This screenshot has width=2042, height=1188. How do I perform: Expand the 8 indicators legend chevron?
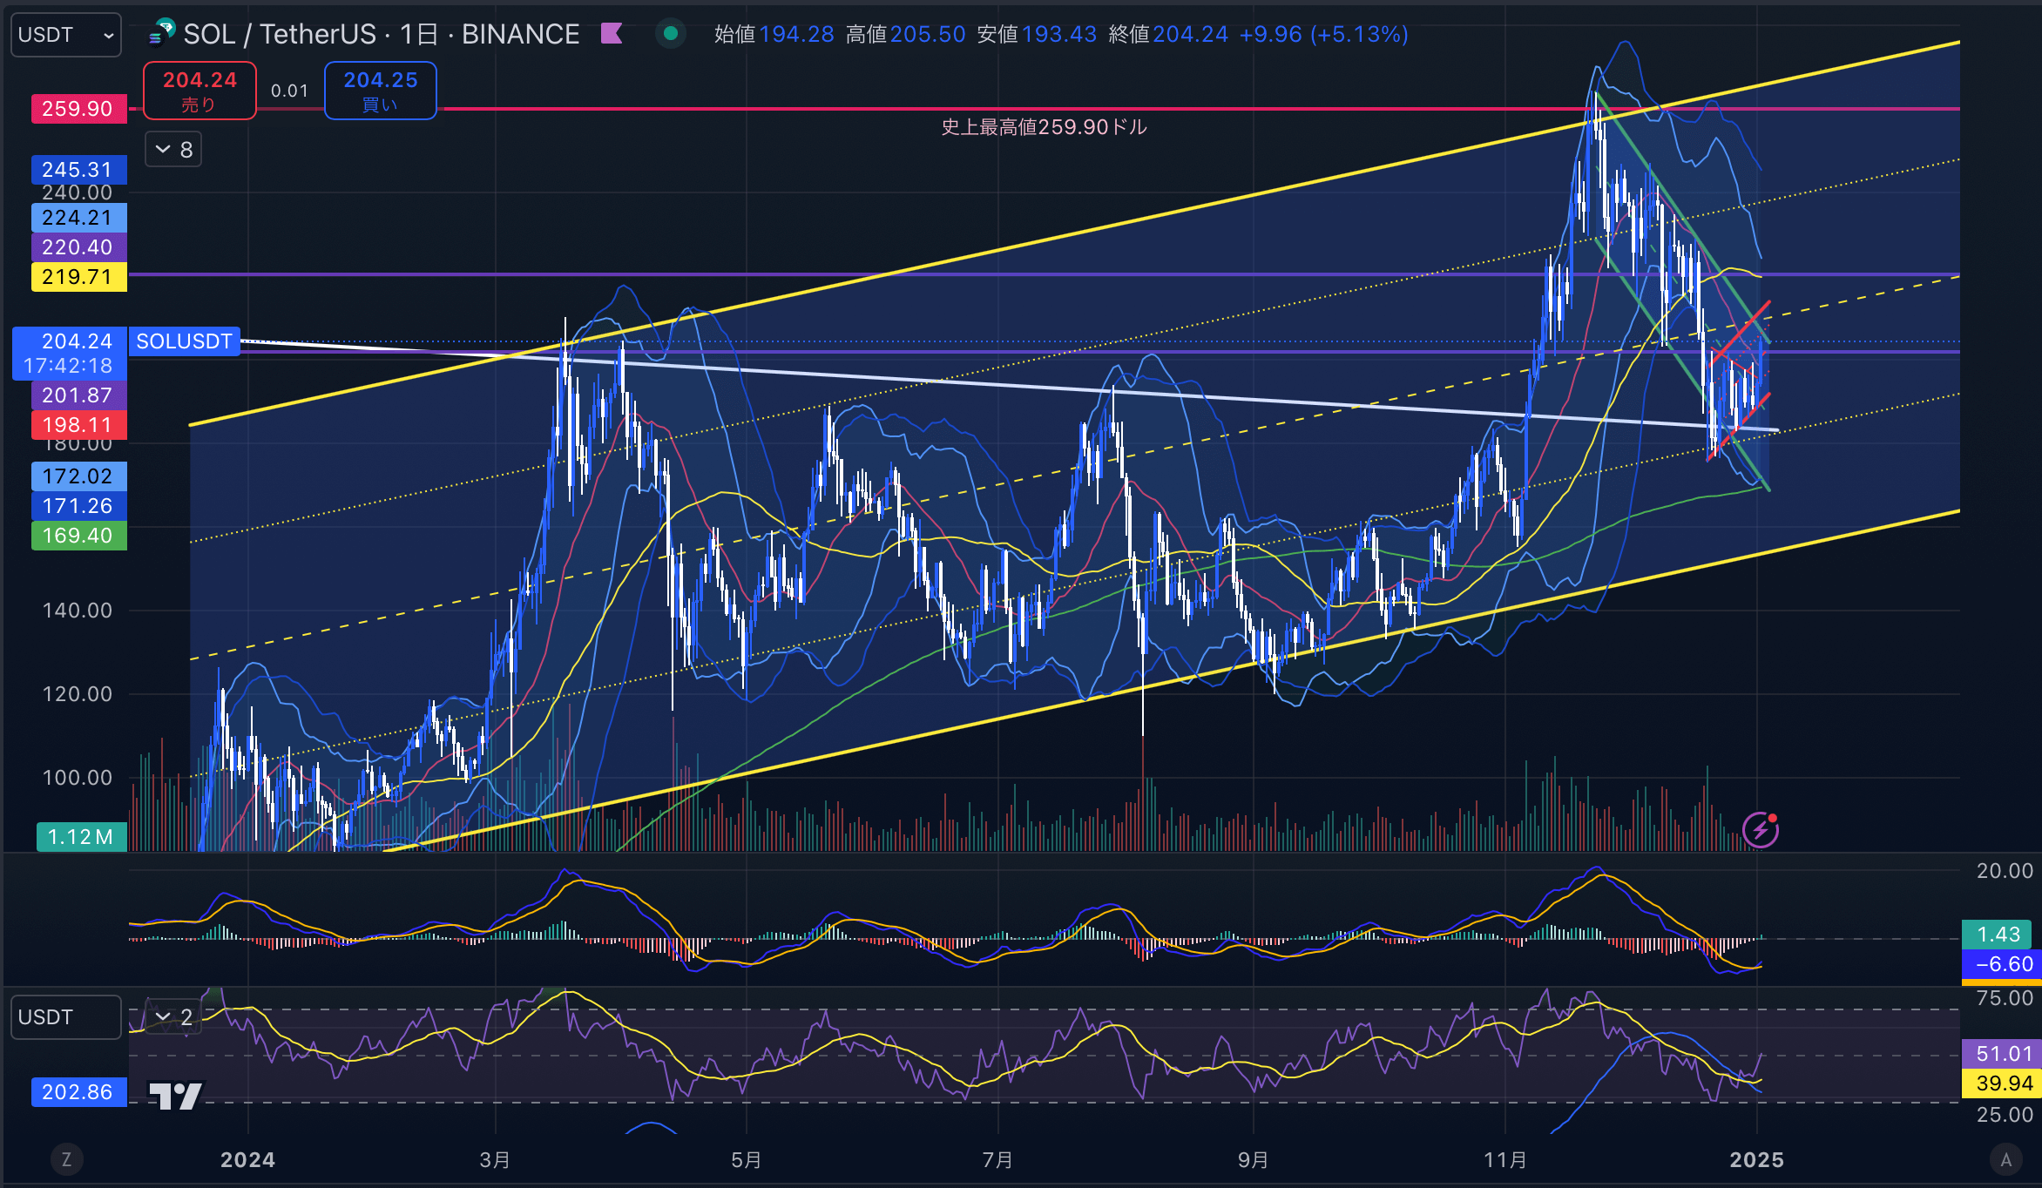coord(173,150)
